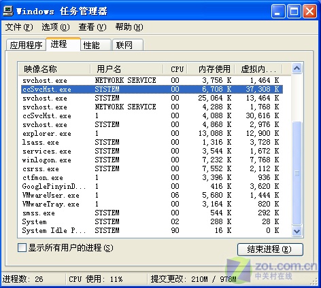Select svchost.exe row using 3,756 K
The height and width of the screenshot is (288, 321).
pyautogui.click(x=152, y=80)
